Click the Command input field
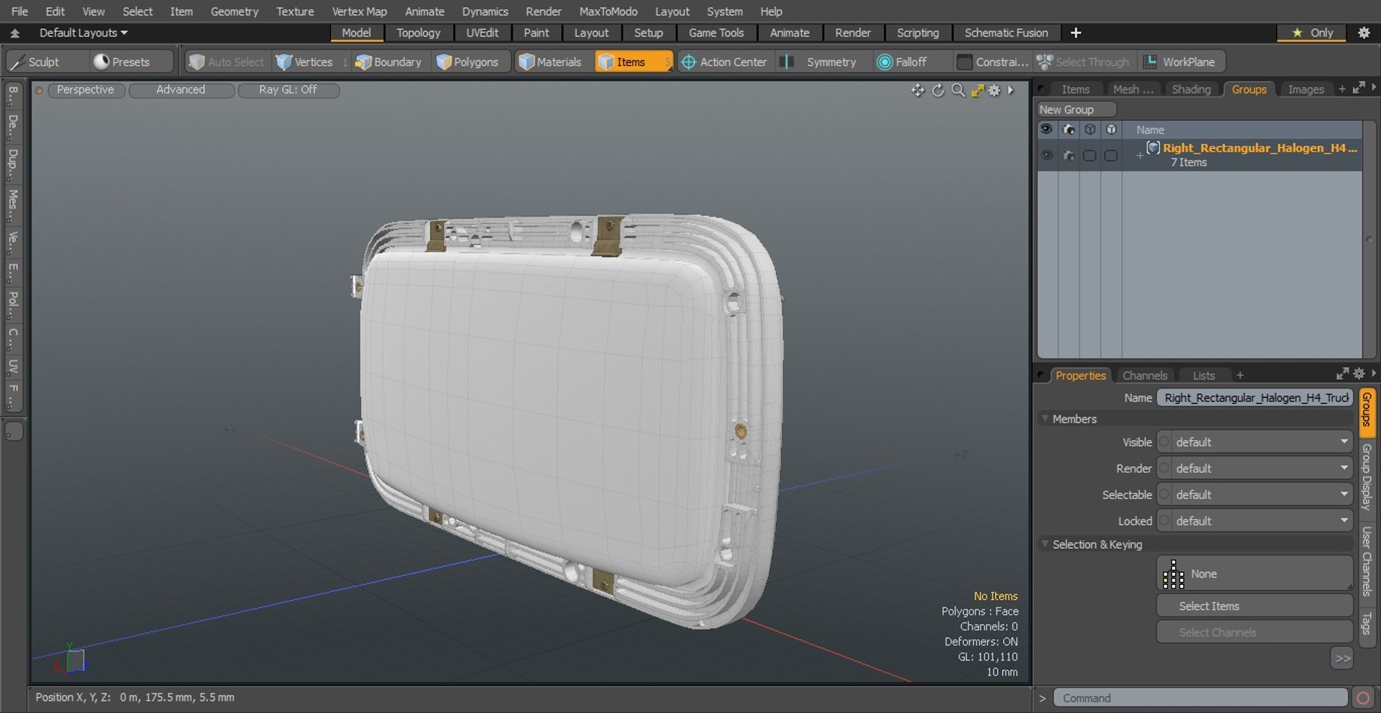Viewport: 1381px width, 713px height. tap(1200, 698)
